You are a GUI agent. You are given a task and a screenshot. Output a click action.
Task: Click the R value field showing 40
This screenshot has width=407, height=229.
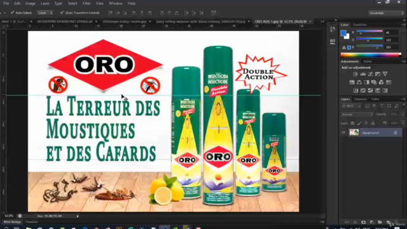pyautogui.click(x=391, y=32)
